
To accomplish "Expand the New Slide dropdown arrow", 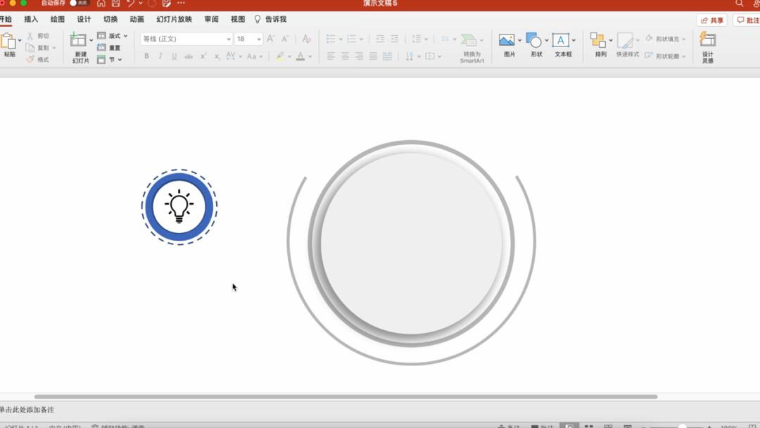I will click(91, 40).
